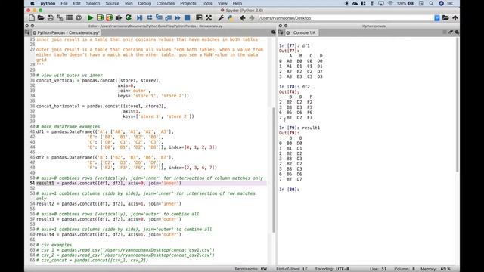484x272 pixels.
Task: Open the file list (outline) toolbar icon
Action: [x=69, y=18]
